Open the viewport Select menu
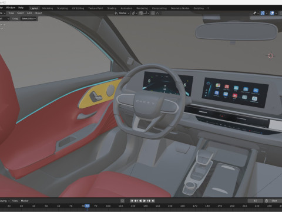 [x=20, y=13]
